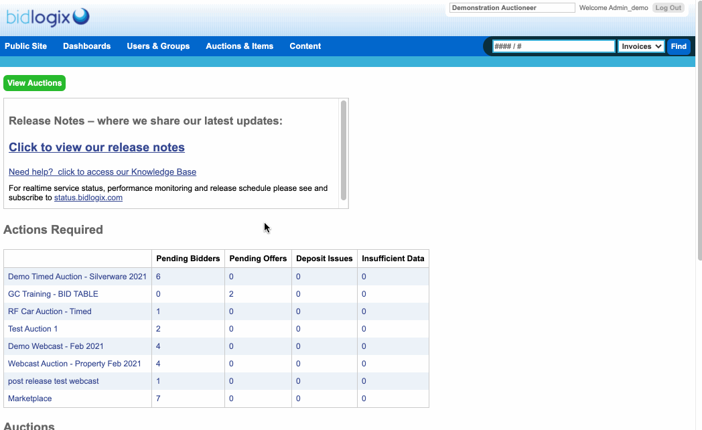Image resolution: width=702 pixels, height=430 pixels.
Task: Click pending bidders 2 for Test Auction 1
Action: (x=158, y=329)
